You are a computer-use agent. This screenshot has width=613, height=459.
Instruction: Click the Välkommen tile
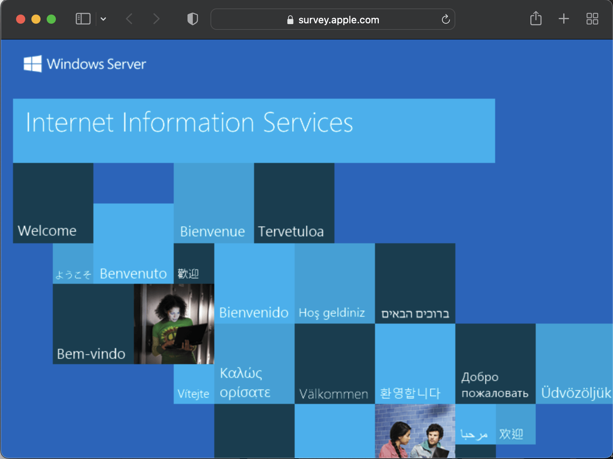(335, 364)
